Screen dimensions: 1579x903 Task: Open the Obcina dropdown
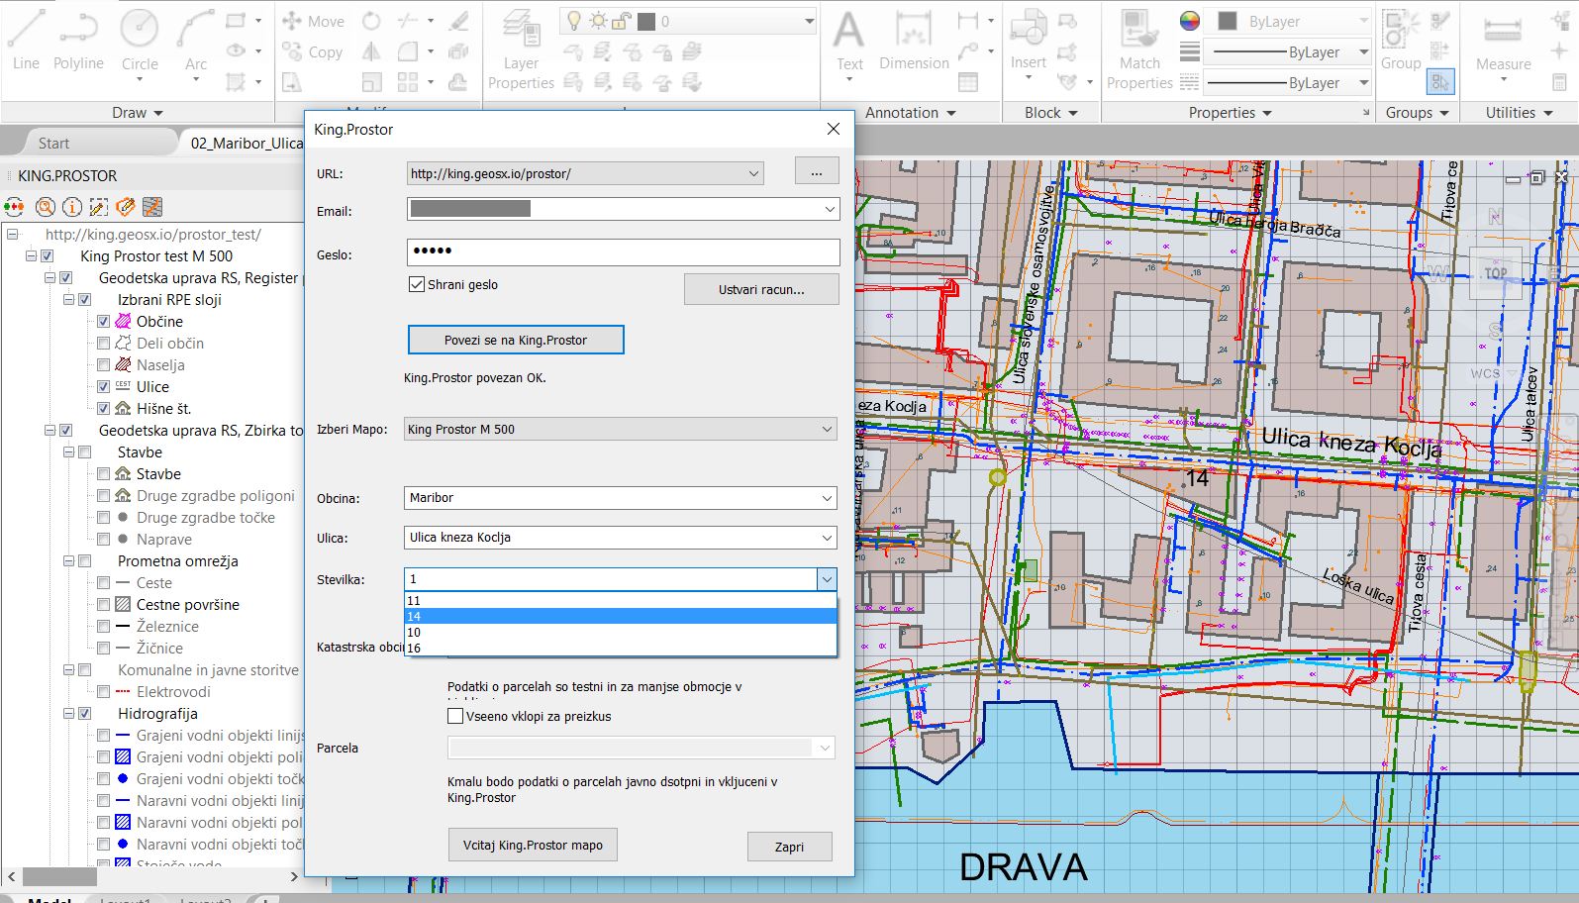827,498
